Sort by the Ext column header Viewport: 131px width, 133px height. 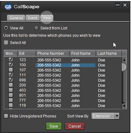[x=27, y=54]
